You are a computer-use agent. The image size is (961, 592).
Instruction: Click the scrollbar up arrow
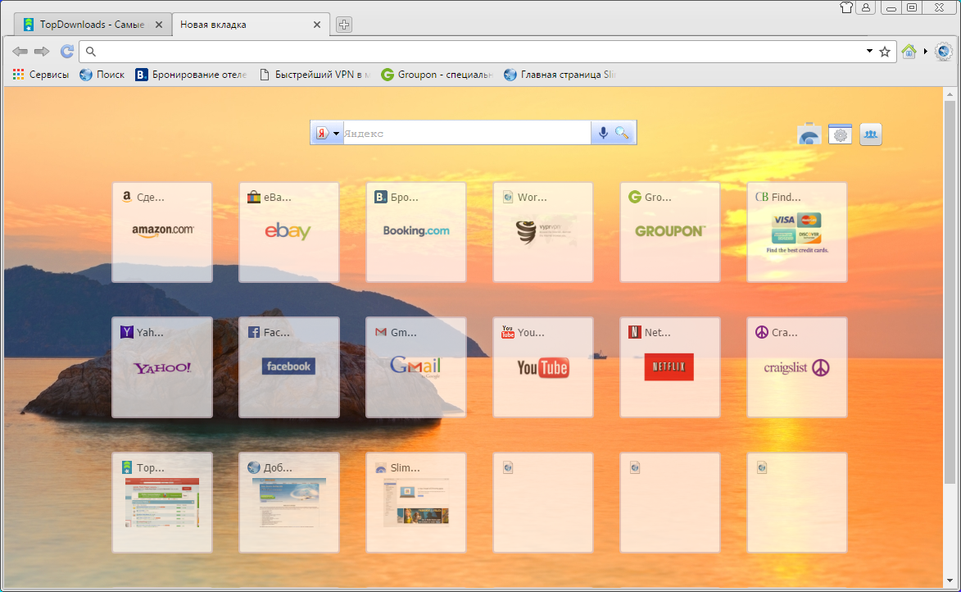coord(950,94)
